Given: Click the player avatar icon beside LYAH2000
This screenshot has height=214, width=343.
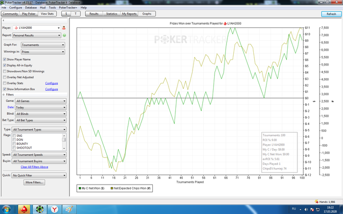Looking at the screenshot, I should coord(64,28).
